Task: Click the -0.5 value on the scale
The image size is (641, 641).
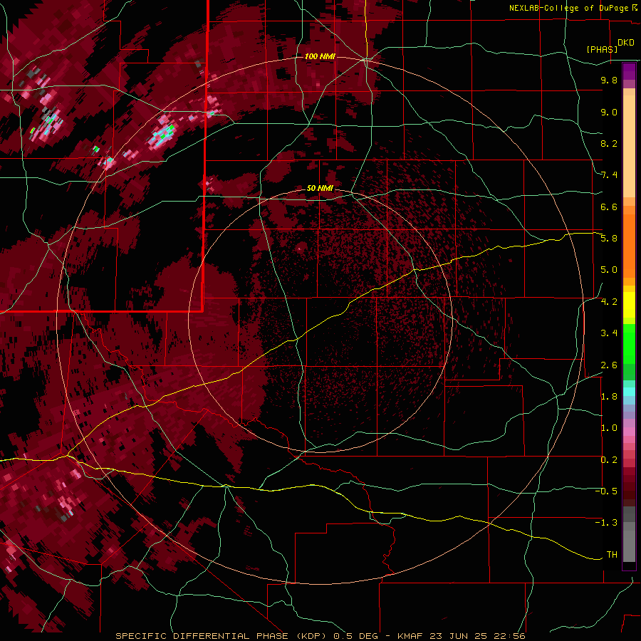Action: click(606, 491)
